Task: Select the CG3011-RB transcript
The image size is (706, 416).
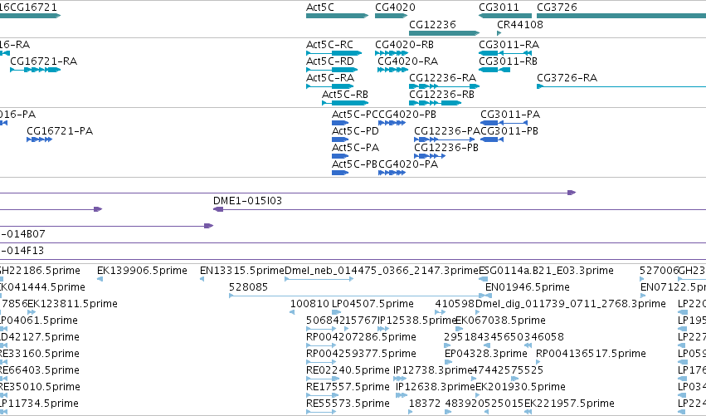Action: 494,70
